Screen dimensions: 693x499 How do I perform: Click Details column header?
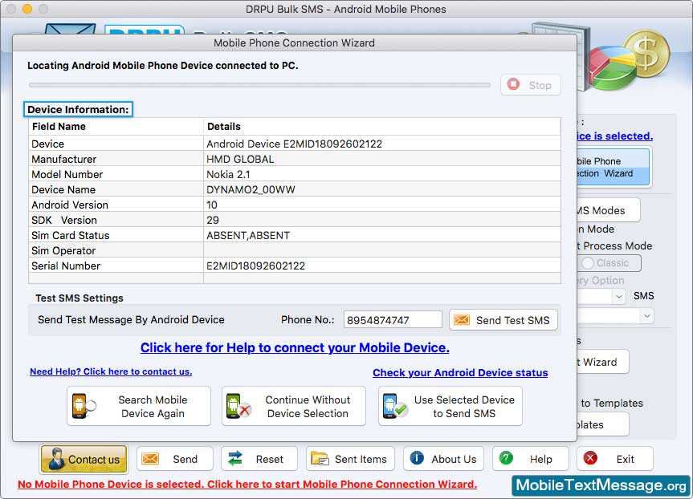point(382,126)
